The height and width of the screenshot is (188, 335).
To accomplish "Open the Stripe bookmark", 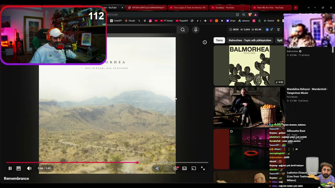I will [231, 21].
